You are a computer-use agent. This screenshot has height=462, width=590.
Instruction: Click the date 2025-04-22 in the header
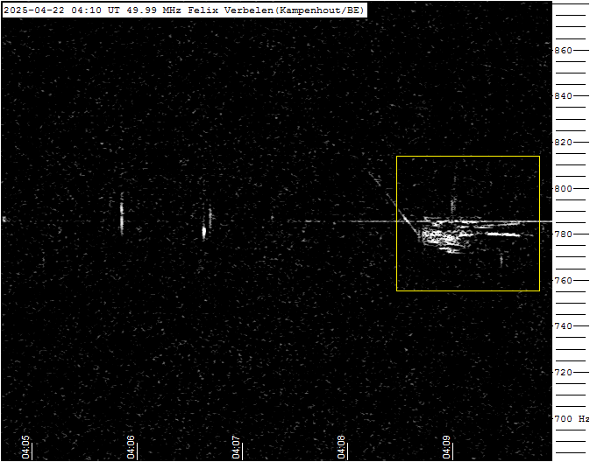click(34, 10)
